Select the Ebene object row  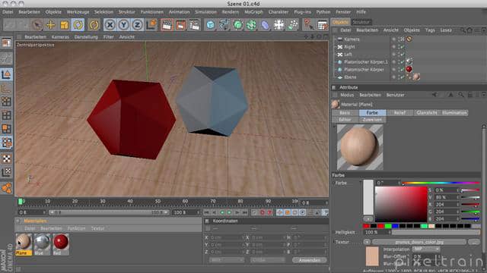coord(350,77)
